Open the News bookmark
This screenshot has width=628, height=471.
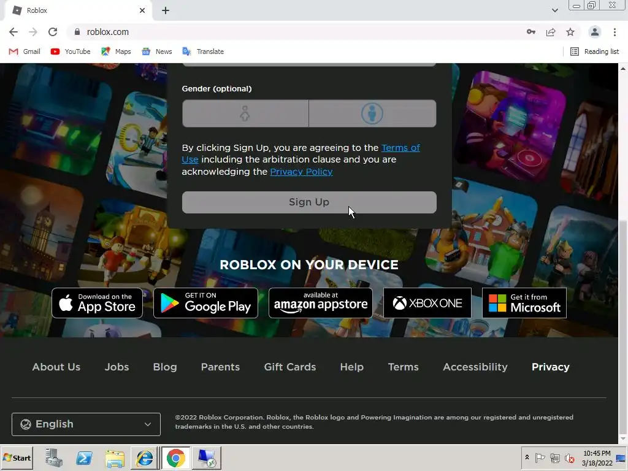pos(156,52)
